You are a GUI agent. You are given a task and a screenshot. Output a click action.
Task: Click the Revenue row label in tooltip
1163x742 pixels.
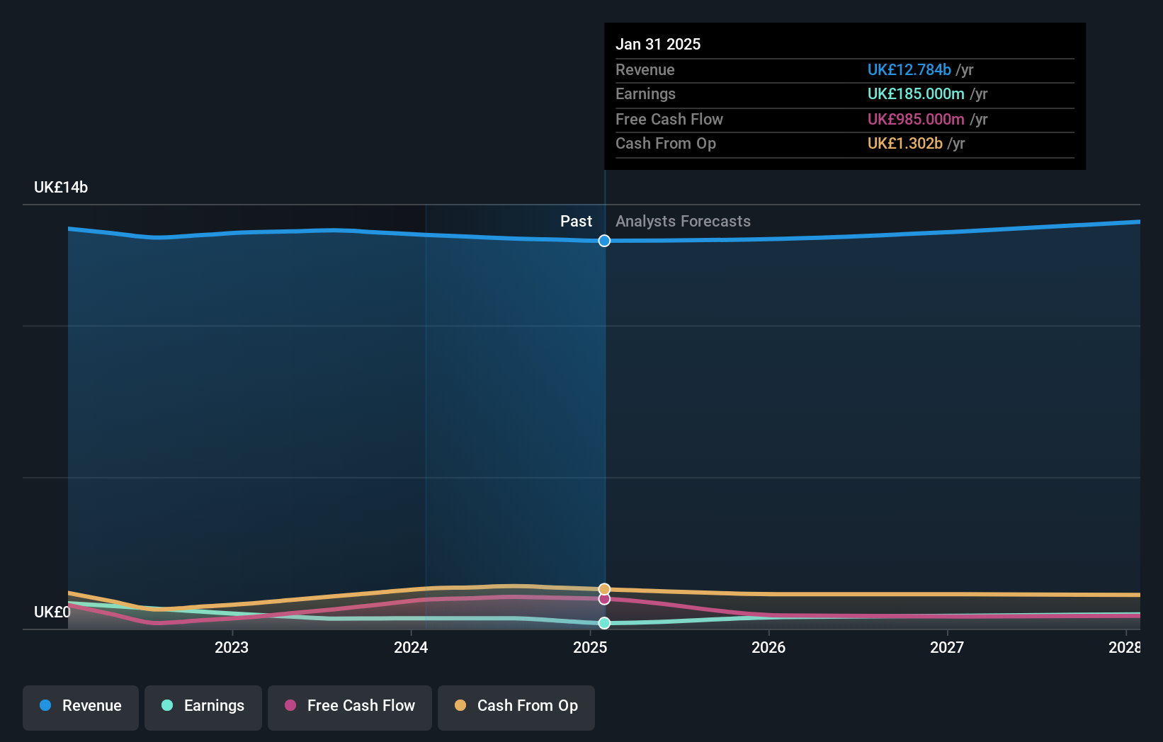645,69
